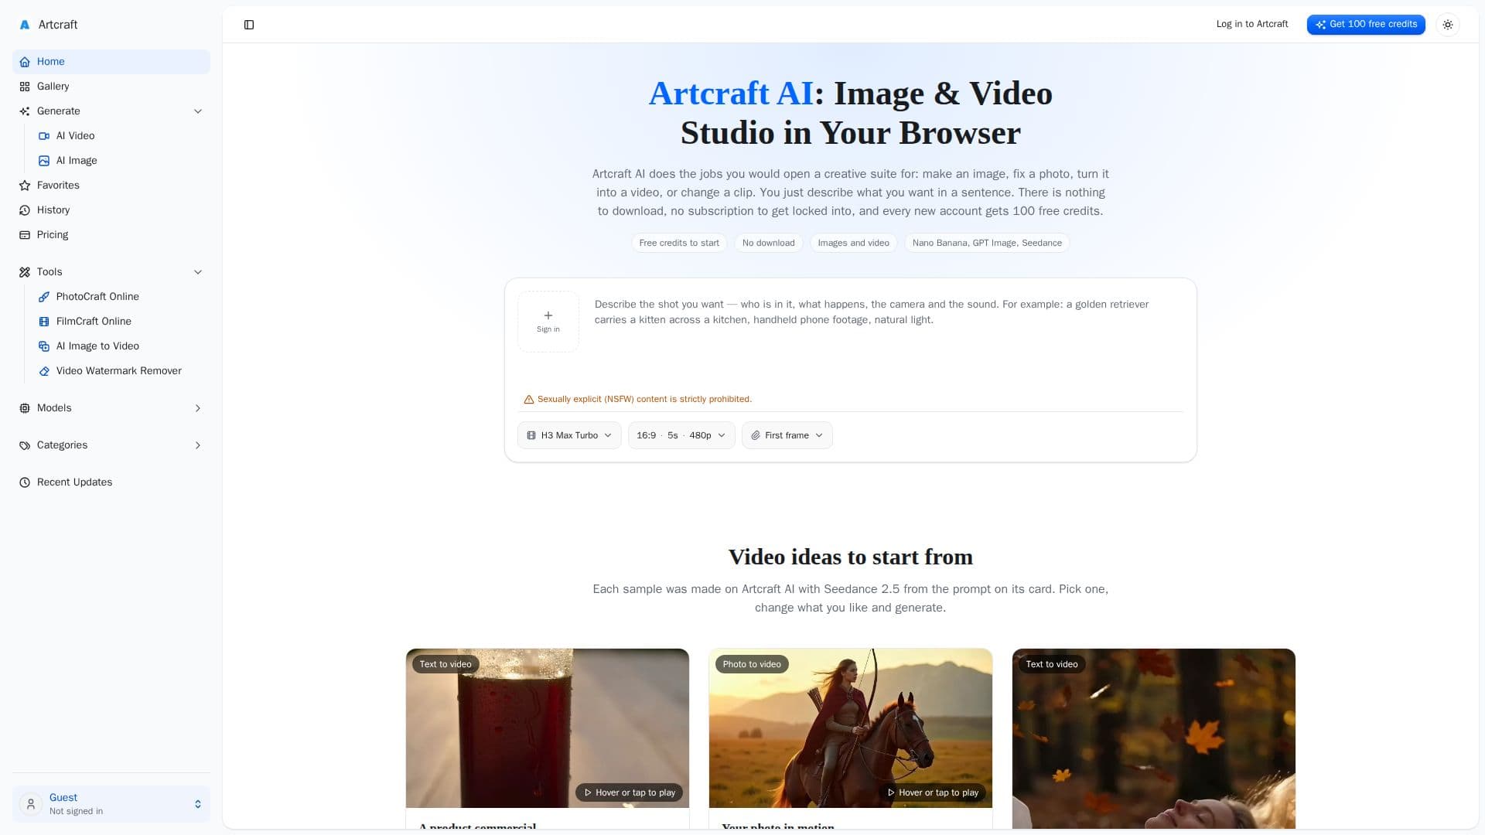Click the 'Free credits to start' tag

pos(679,243)
